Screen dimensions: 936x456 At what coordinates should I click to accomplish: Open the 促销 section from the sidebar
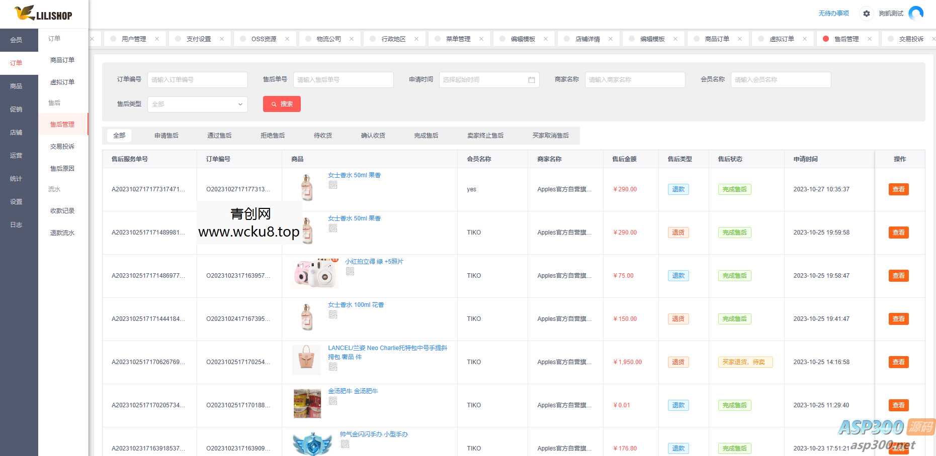17,109
